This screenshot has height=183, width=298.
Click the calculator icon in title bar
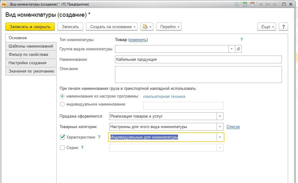tap(245, 4)
